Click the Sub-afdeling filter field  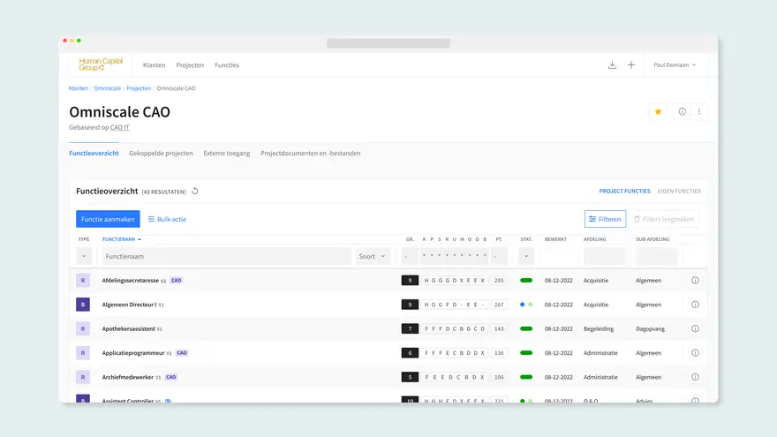tap(657, 256)
